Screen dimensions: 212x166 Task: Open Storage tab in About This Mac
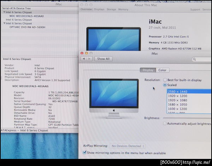[111, 9]
